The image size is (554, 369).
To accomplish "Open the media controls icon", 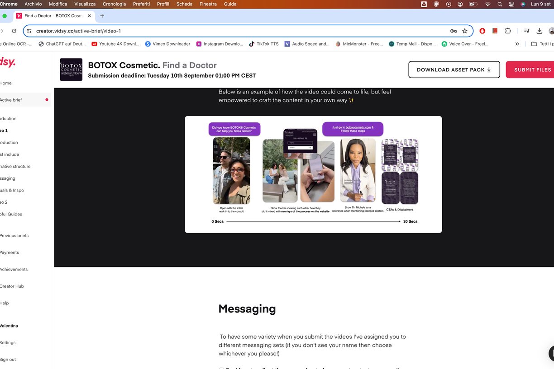I will pos(527,31).
